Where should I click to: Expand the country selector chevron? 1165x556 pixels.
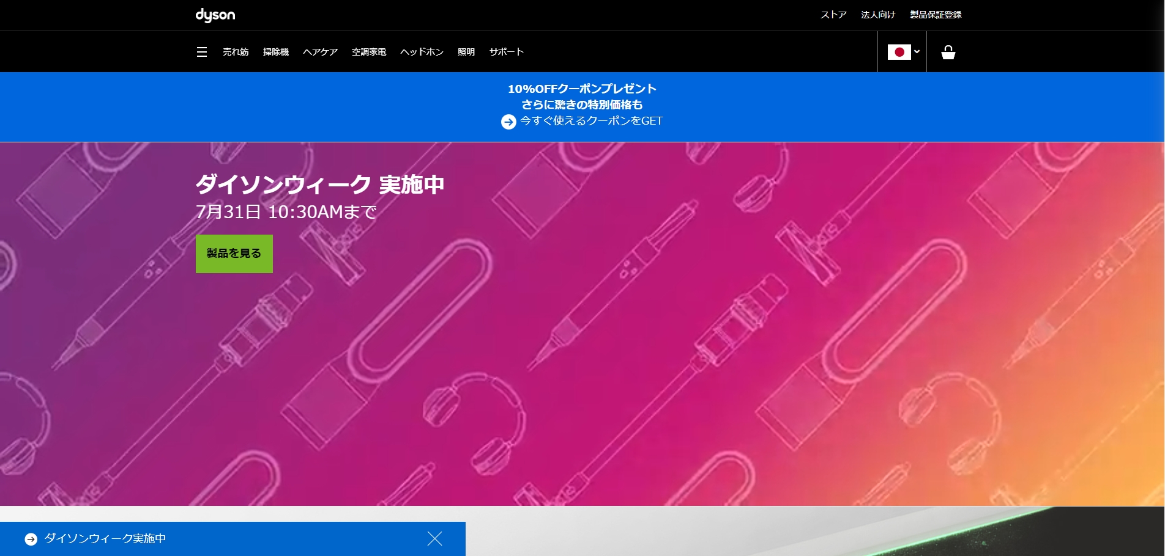tap(917, 52)
